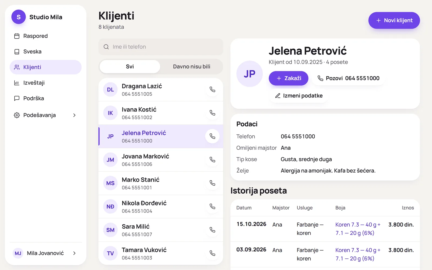Screen dimensions: 432x270
Task: Click the TV avatar of Tamara Vuković
Action: point(110,253)
